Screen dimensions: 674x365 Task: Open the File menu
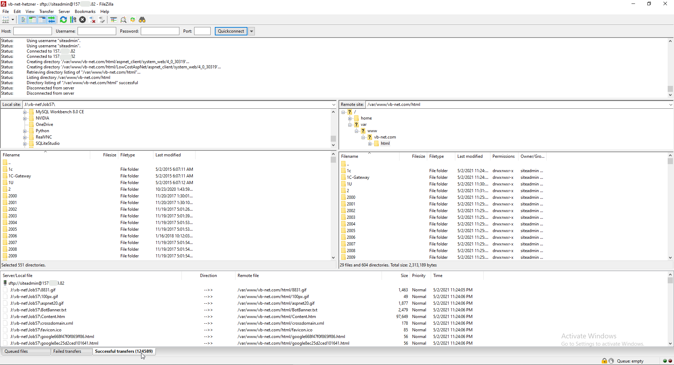pos(6,12)
